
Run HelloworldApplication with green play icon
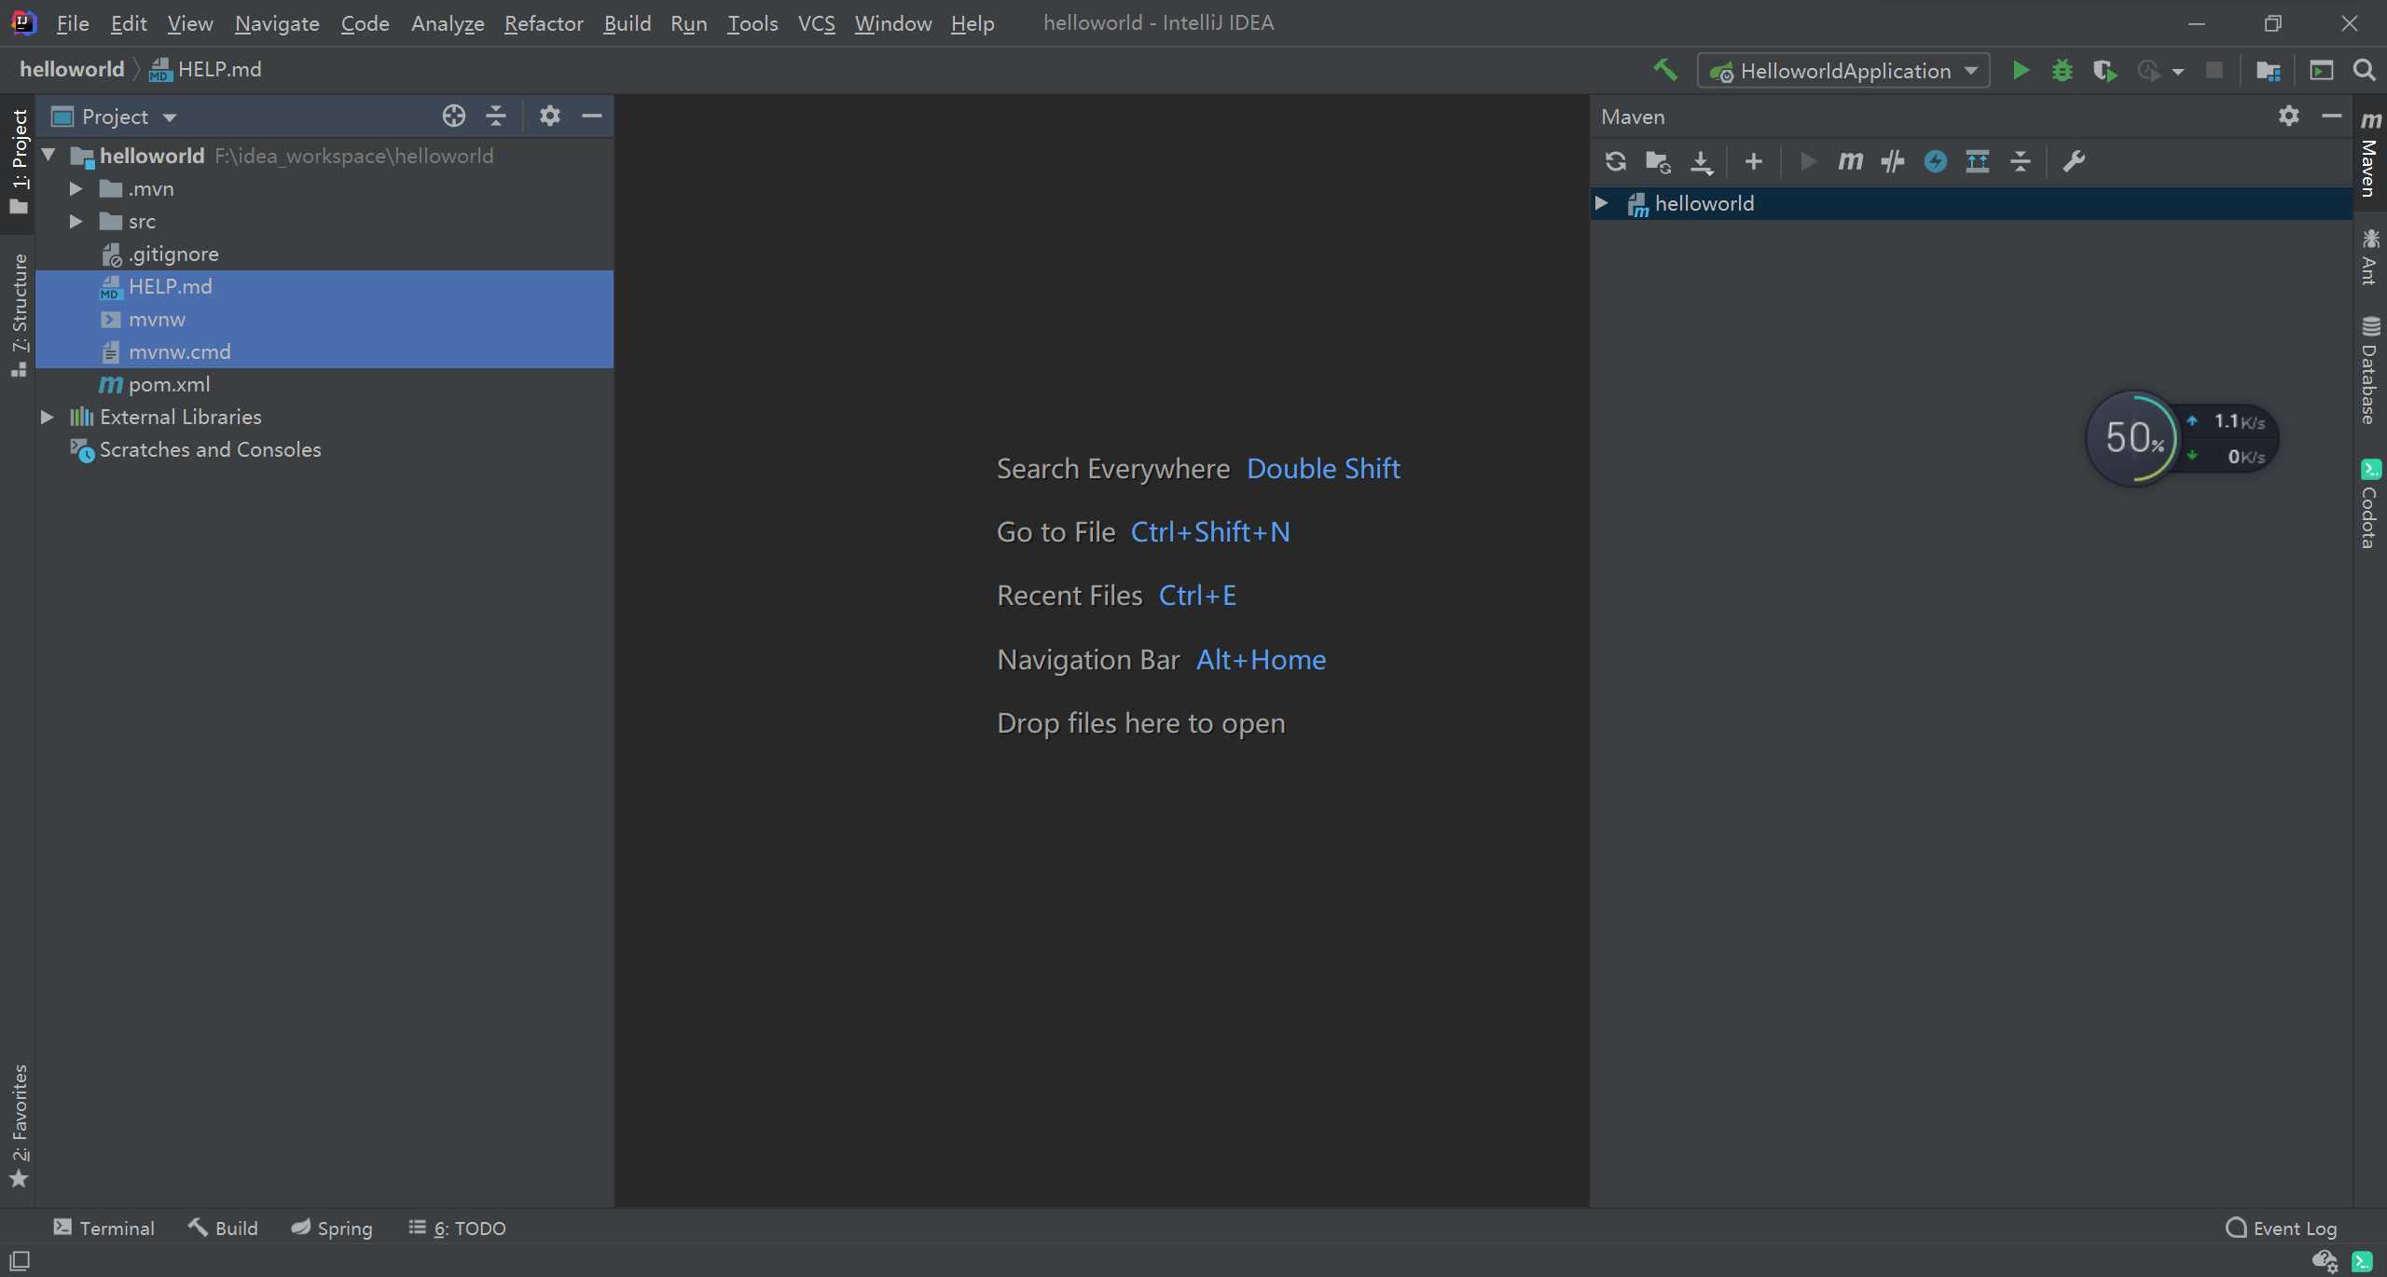(x=2020, y=70)
